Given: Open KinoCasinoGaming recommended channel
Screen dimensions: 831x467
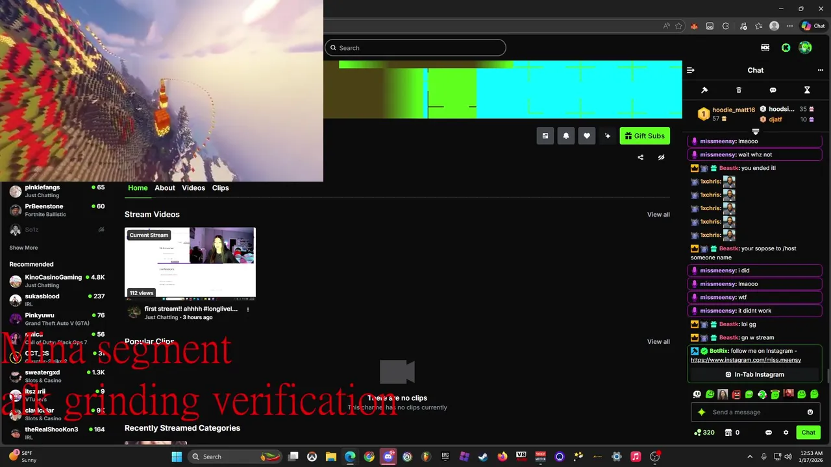Looking at the screenshot, I should point(57,281).
